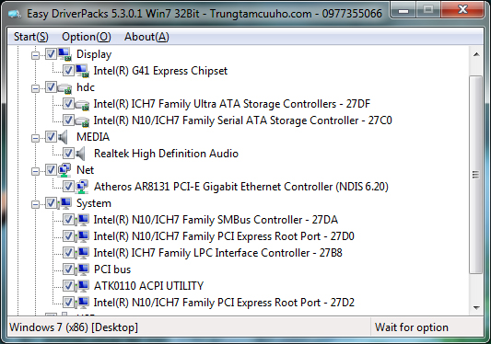Viewport: 491px width, 344px height.
Task: Select Intel ICH7 Ultra ATA Storage Controllers text
Action: [x=232, y=104]
